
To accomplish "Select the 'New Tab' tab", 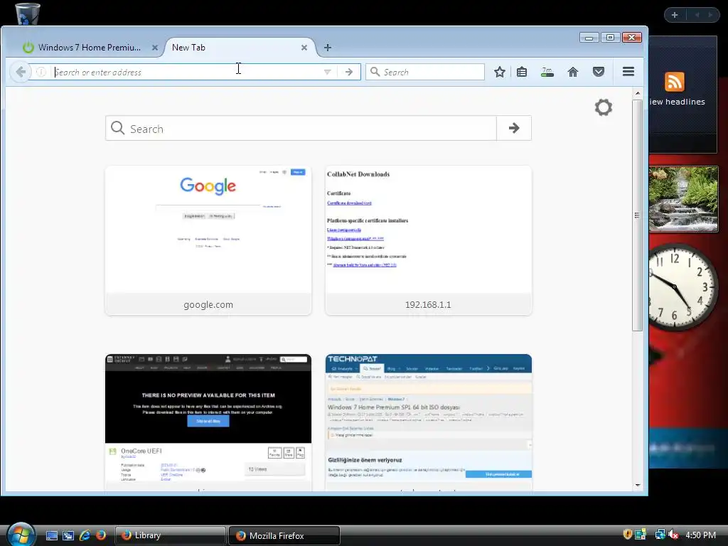I will [239, 48].
